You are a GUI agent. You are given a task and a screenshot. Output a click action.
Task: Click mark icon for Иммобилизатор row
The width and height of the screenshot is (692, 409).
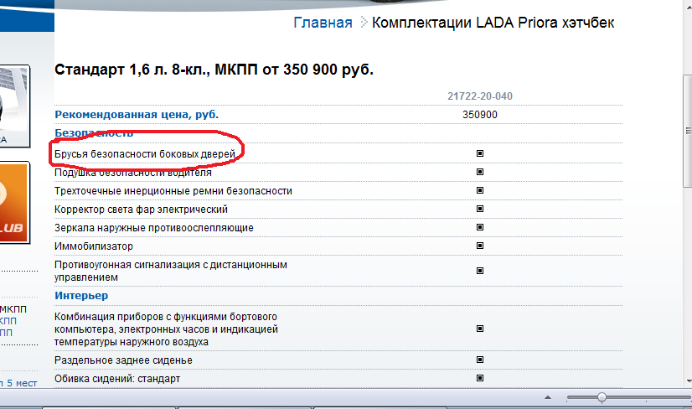pyautogui.click(x=480, y=246)
